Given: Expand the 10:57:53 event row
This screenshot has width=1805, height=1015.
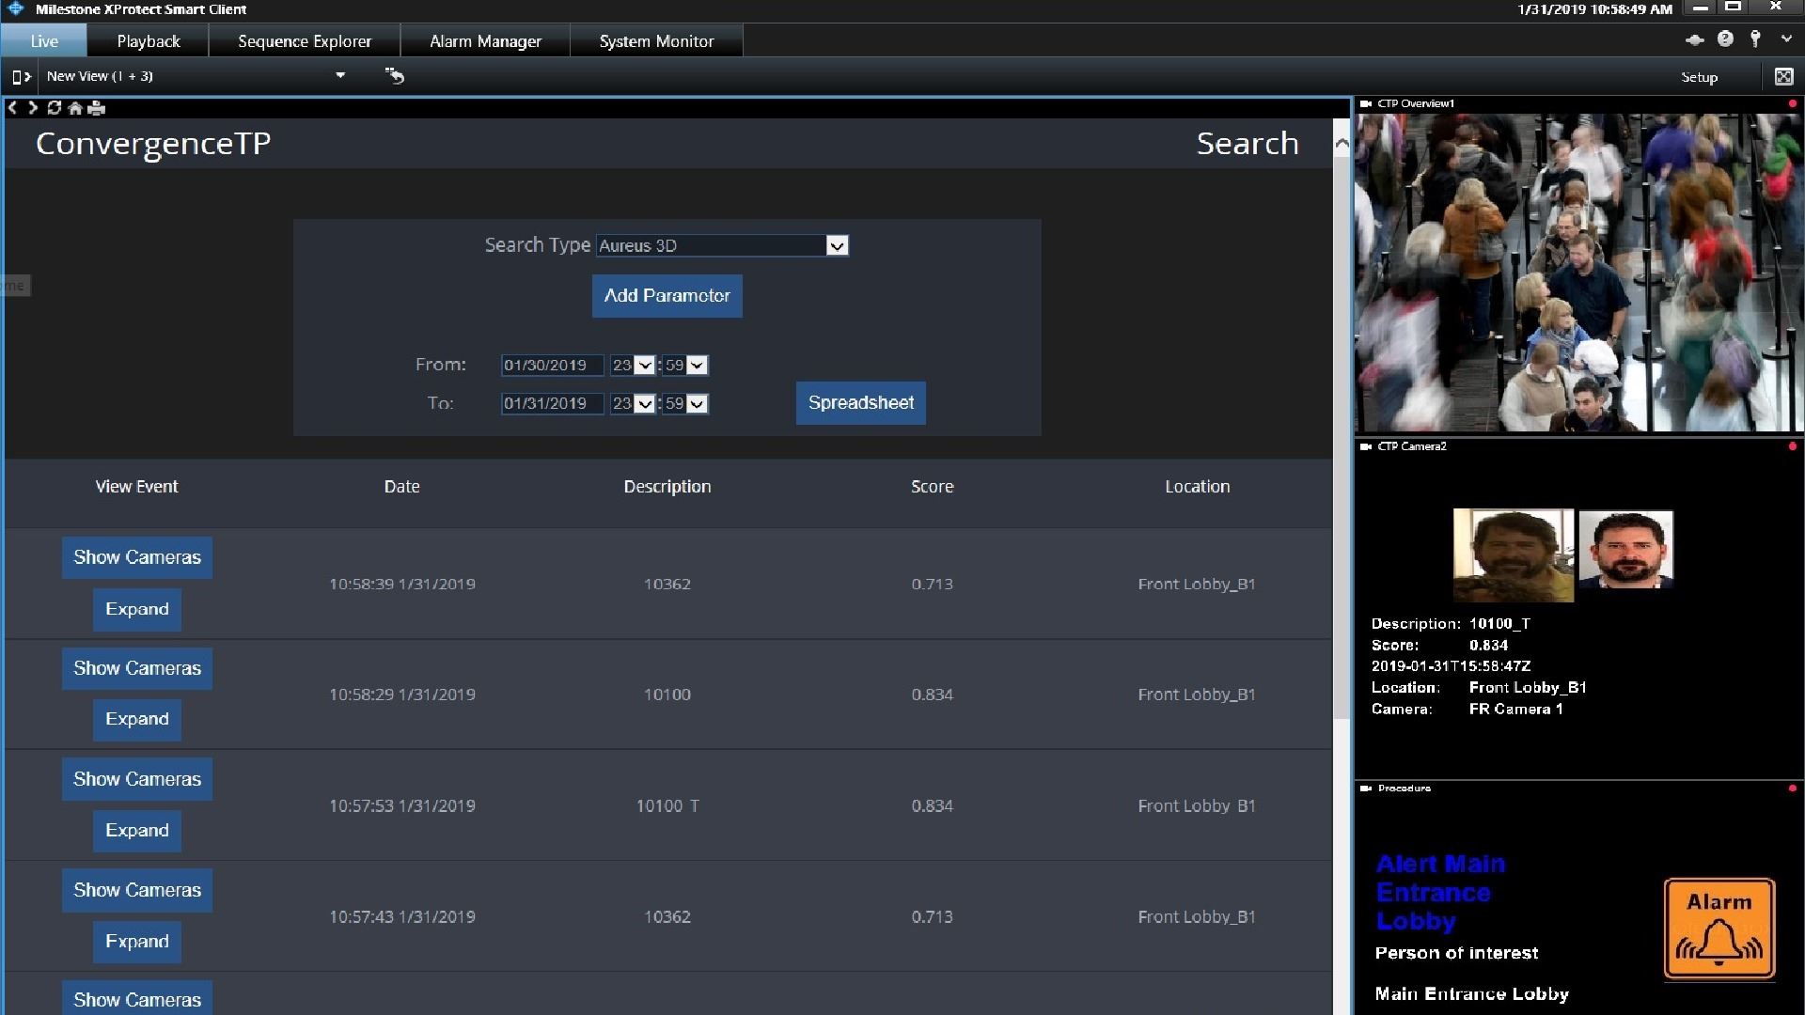Looking at the screenshot, I should [x=137, y=831].
